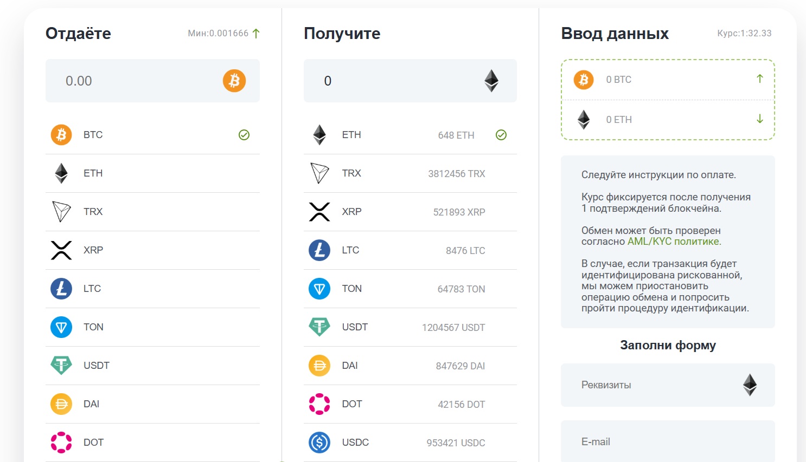Image resolution: width=806 pixels, height=462 pixels.
Task: Focus the give amount field showing 0.00
Action: [x=152, y=81]
